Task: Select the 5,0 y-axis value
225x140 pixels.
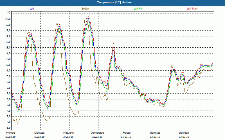Action: [x=9, y=105]
